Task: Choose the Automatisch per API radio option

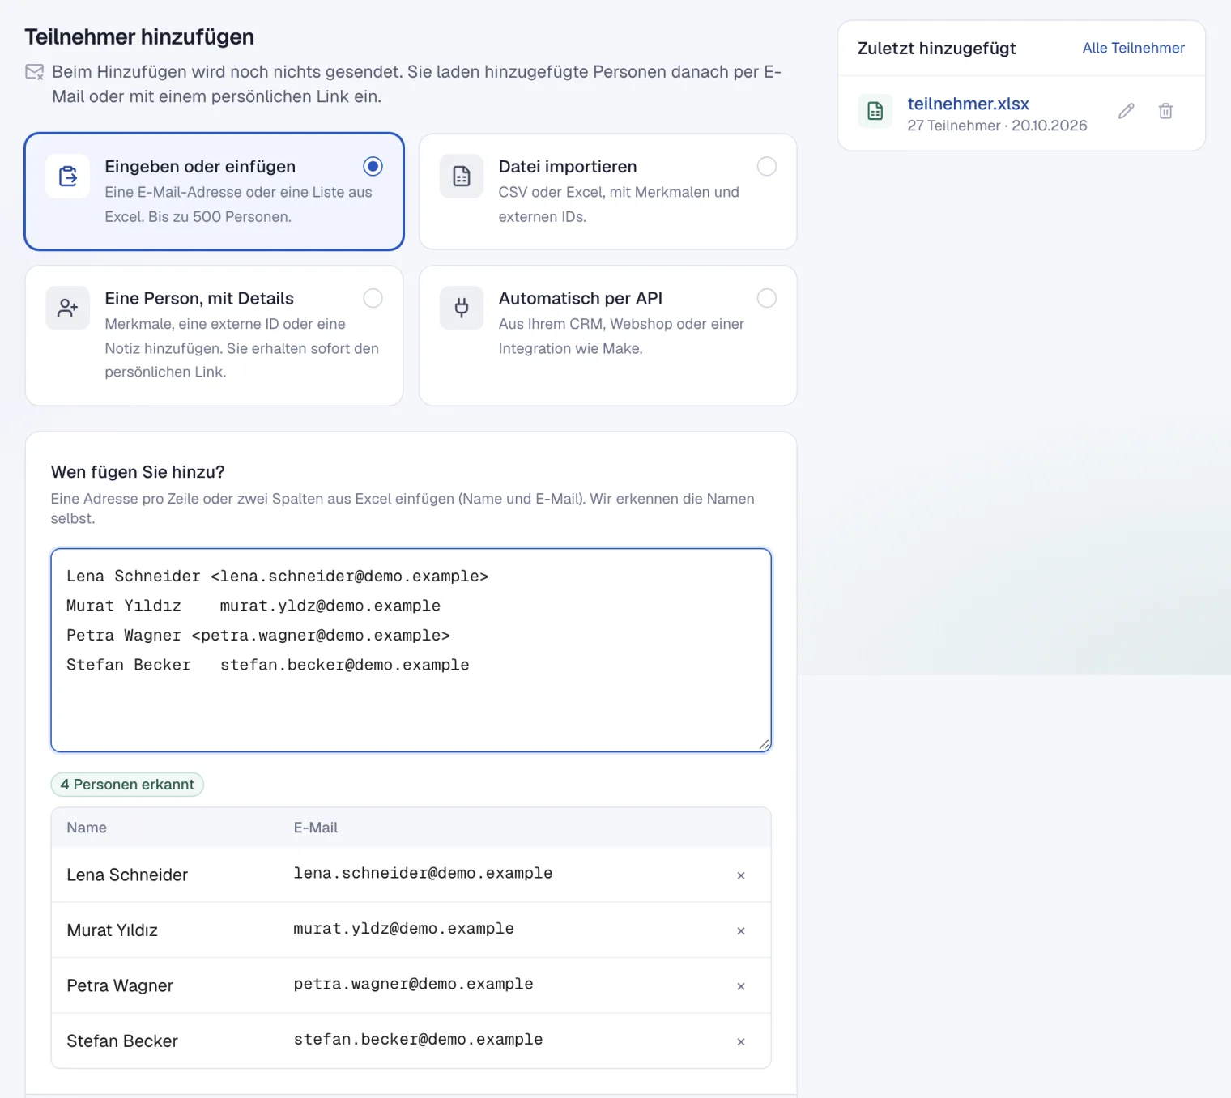Action: coord(767,298)
